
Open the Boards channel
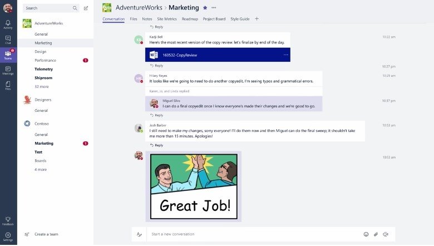tap(41, 161)
